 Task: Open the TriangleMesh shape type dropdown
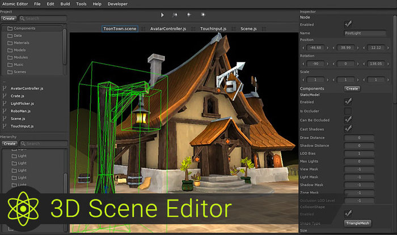(x=358, y=223)
